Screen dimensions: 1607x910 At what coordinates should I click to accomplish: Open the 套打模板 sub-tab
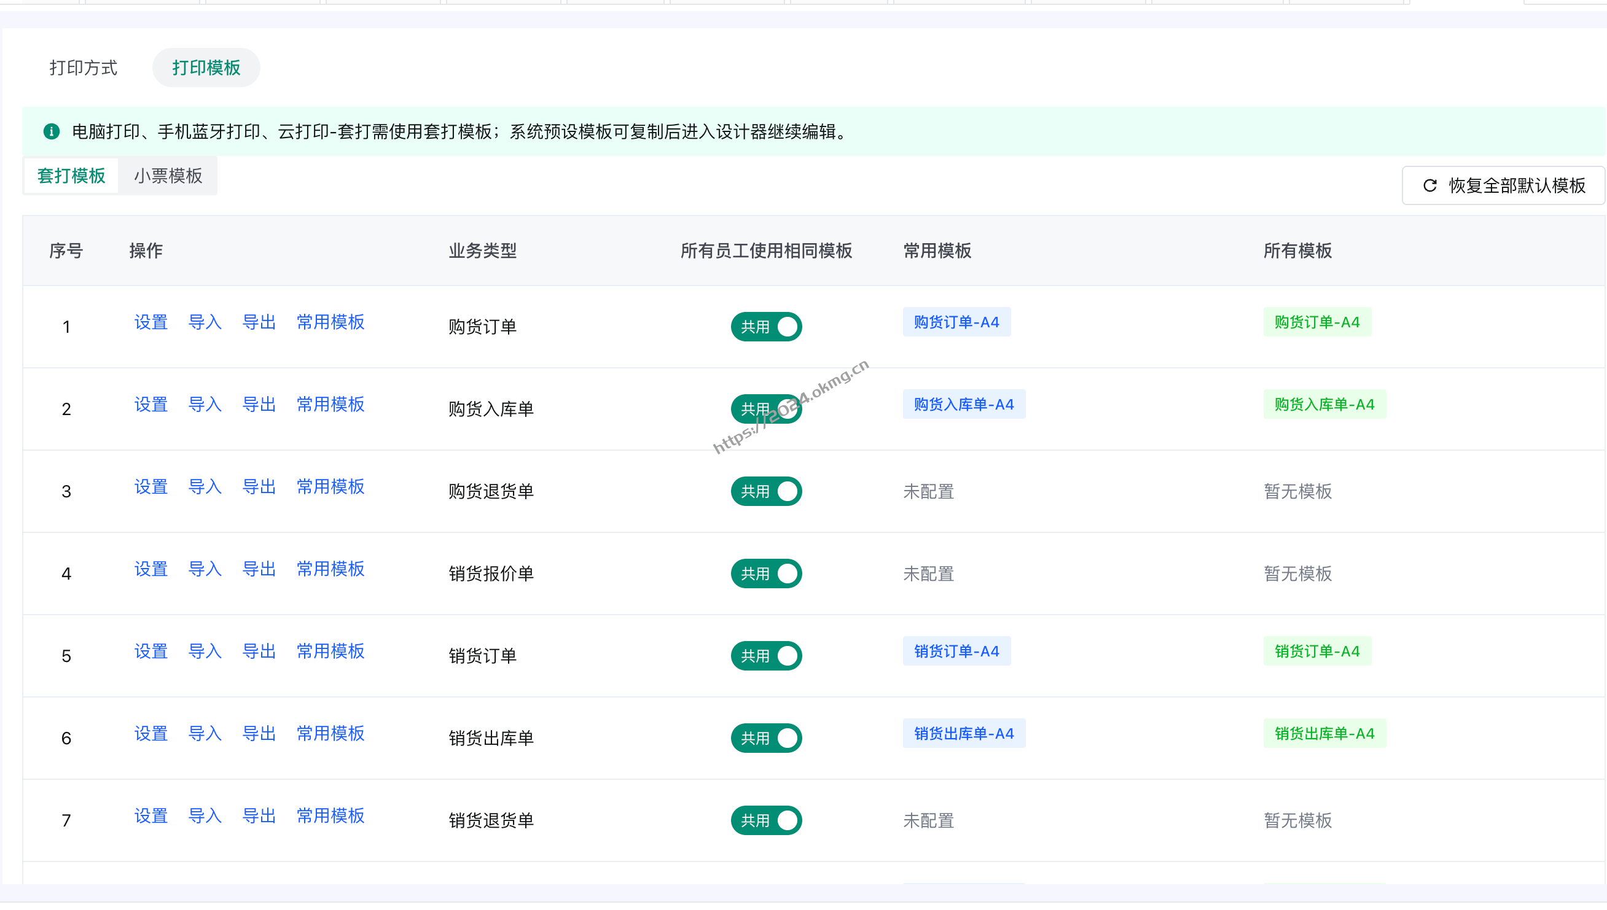pos(71,176)
